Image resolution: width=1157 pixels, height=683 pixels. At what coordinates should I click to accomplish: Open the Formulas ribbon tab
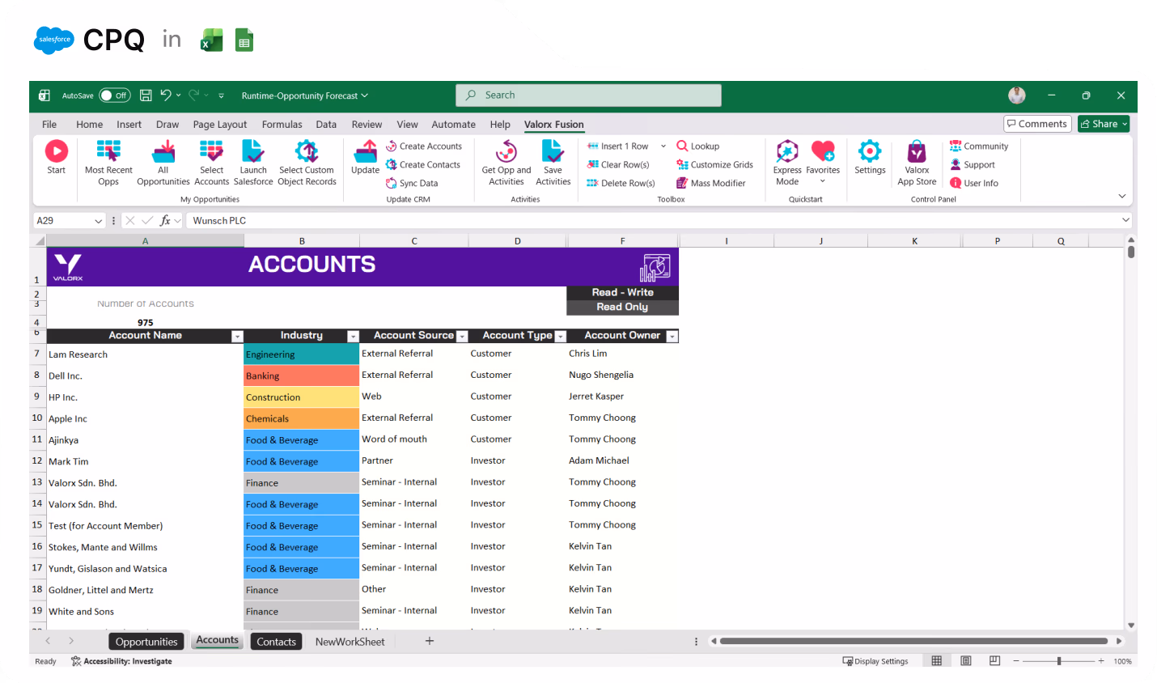click(282, 124)
